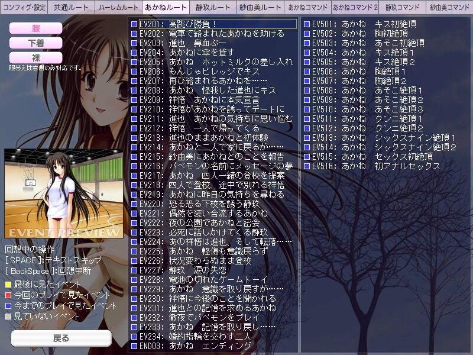The height and width of the screenshot is (355, 473).
Task: Select event EV515 in the right list
Action: pos(372,157)
